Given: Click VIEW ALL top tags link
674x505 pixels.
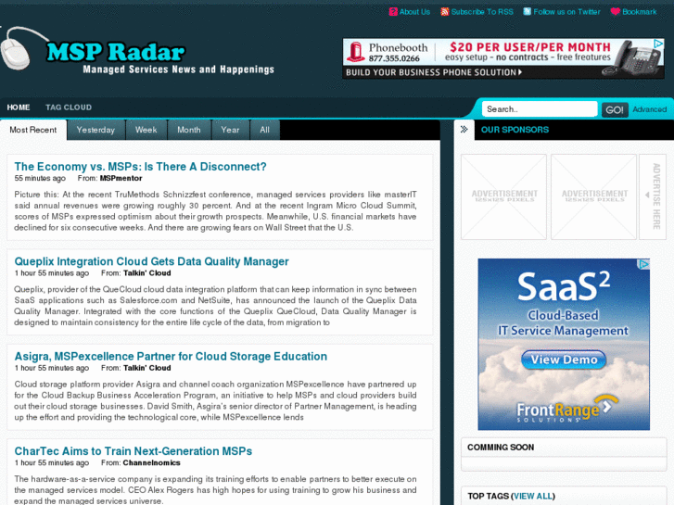Looking at the screenshot, I should 532,497.
